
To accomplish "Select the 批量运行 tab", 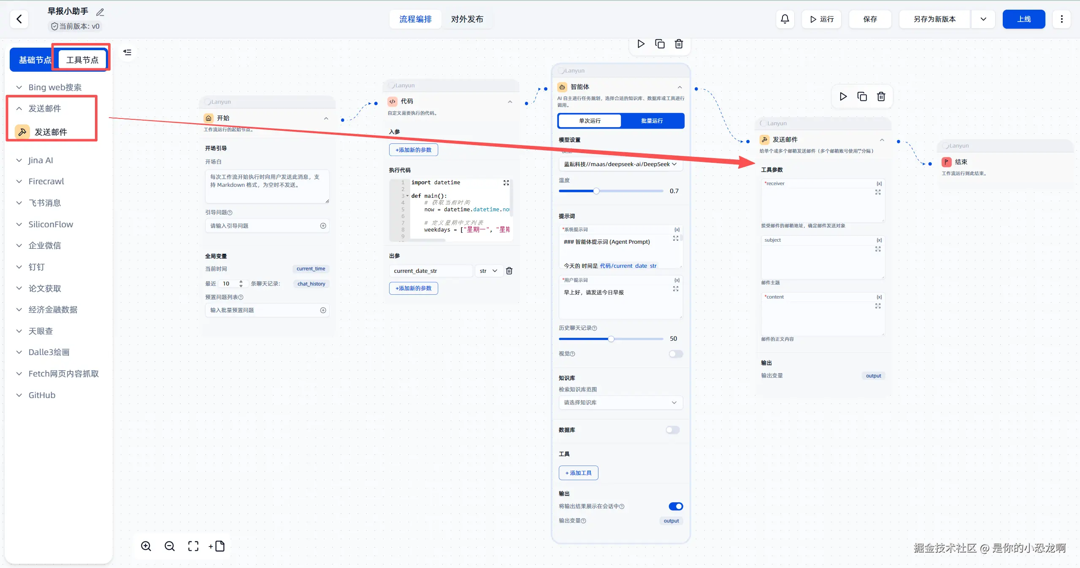I will [x=652, y=121].
